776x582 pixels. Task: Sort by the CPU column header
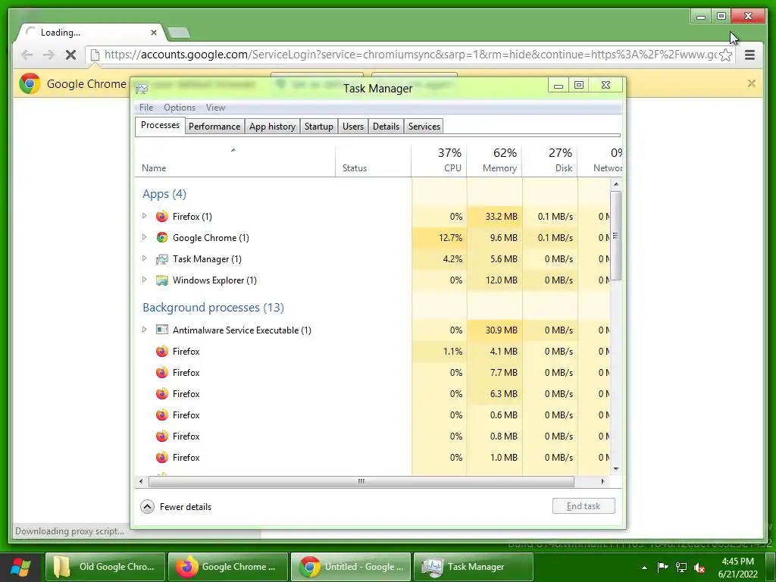tap(439, 160)
